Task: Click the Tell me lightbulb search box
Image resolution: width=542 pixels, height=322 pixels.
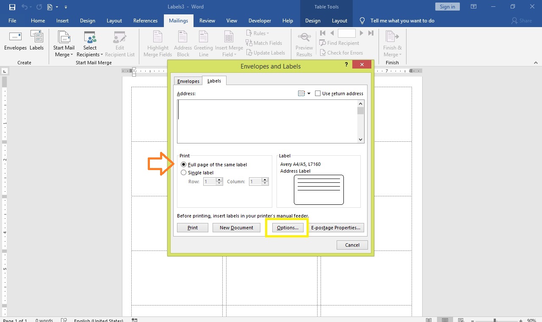Action: pos(397,20)
